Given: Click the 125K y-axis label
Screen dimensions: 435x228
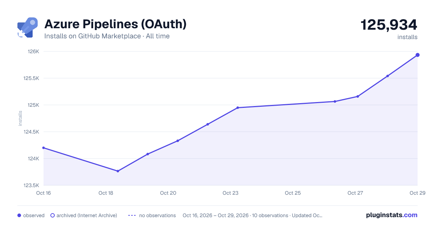Looking at the screenshot, I should pos(34,105).
